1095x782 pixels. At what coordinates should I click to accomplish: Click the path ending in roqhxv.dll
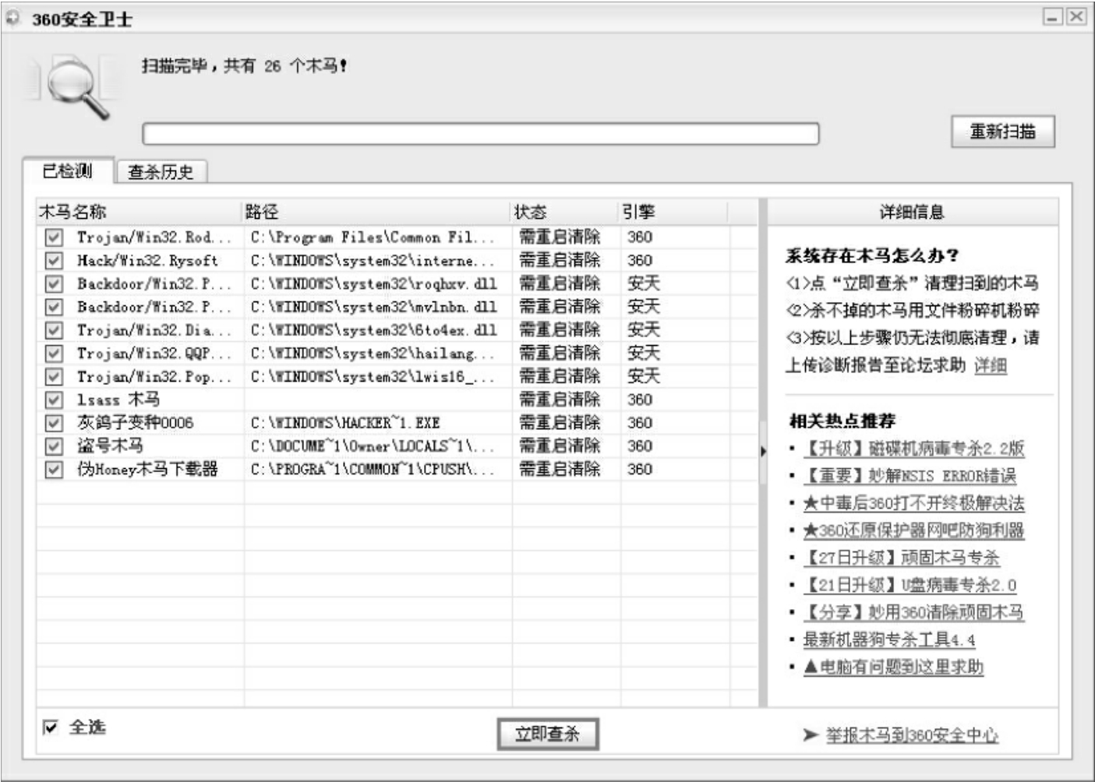[x=374, y=284]
